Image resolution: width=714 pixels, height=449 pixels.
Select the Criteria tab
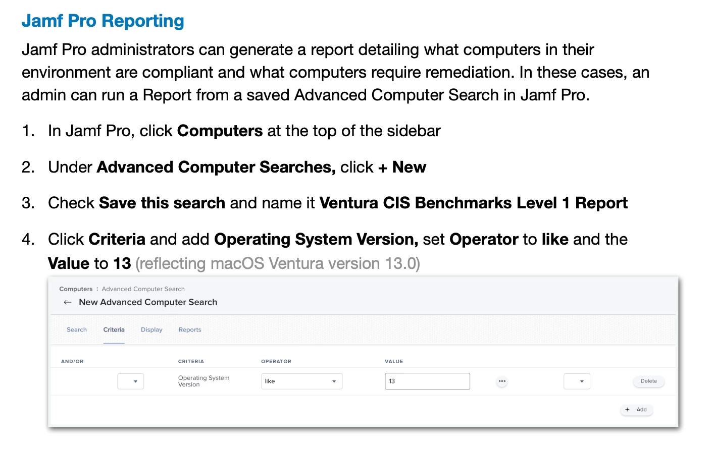pos(114,330)
